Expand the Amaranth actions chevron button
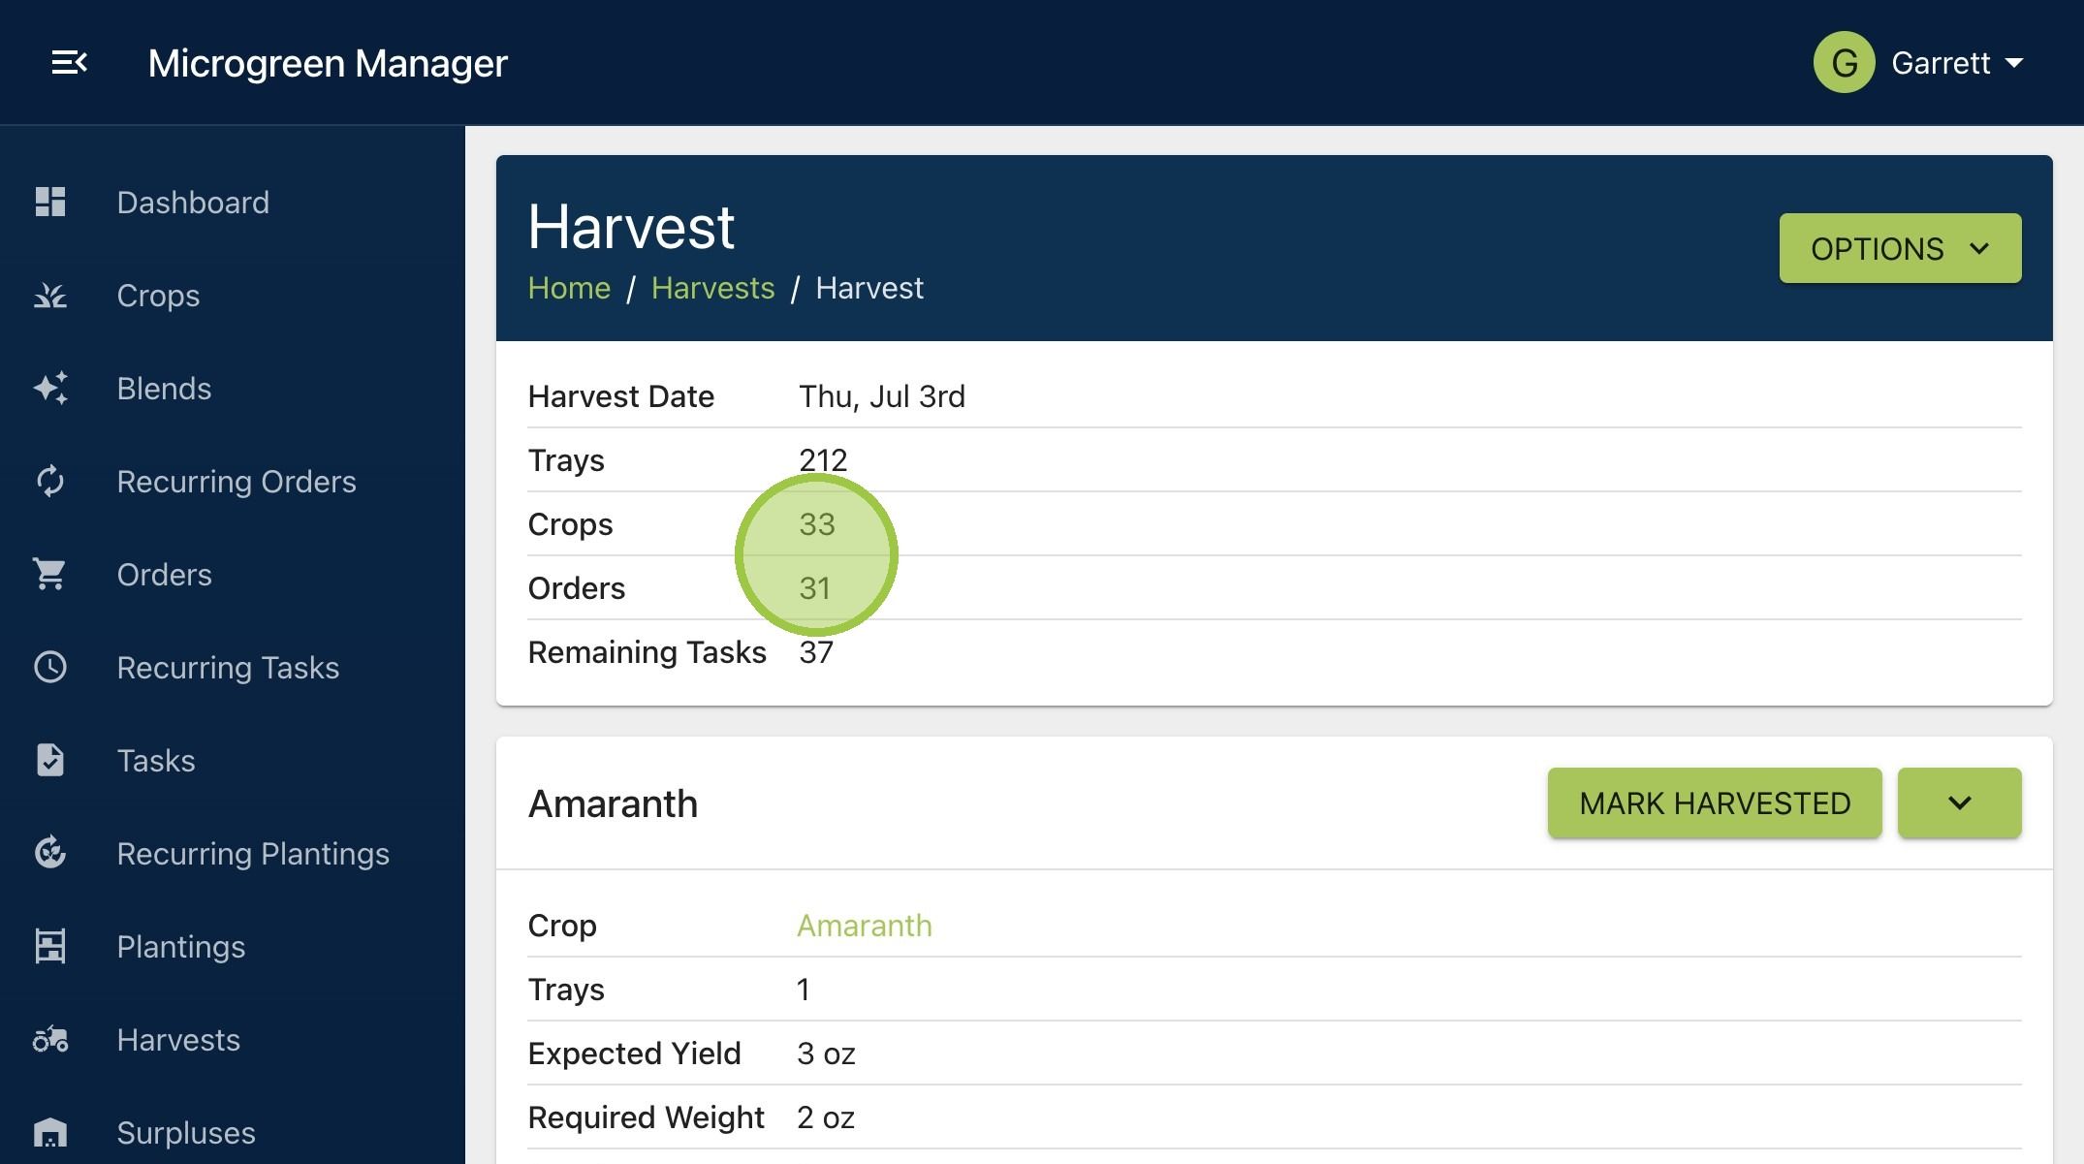The height and width of the screenshot is (1164, 2084). pos(1959,802)
